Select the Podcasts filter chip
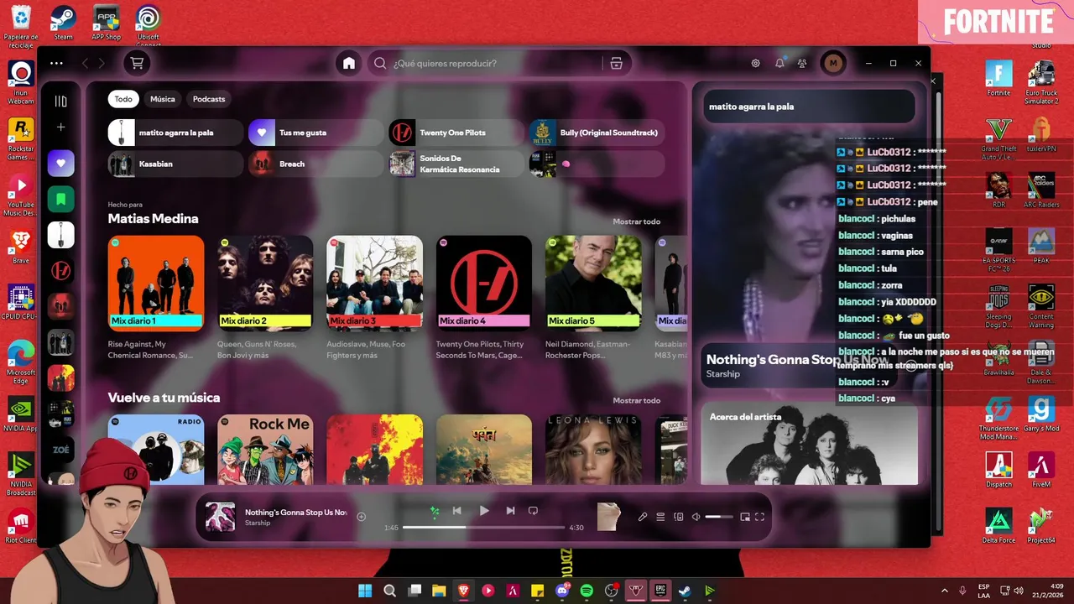This screenshot has height=604, width=1074. coord(209,99)
